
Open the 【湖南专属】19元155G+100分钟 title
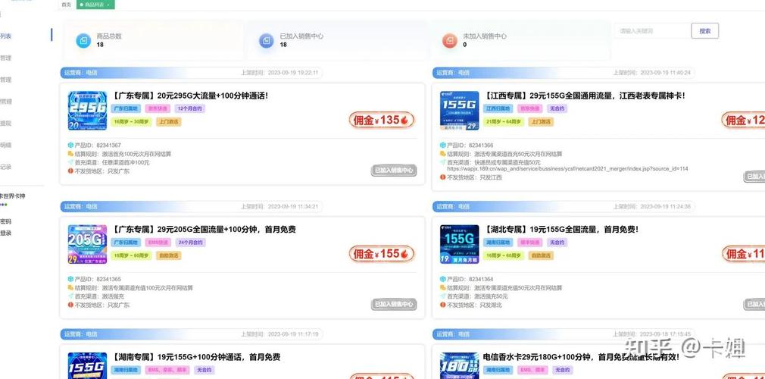click(196, 357)
